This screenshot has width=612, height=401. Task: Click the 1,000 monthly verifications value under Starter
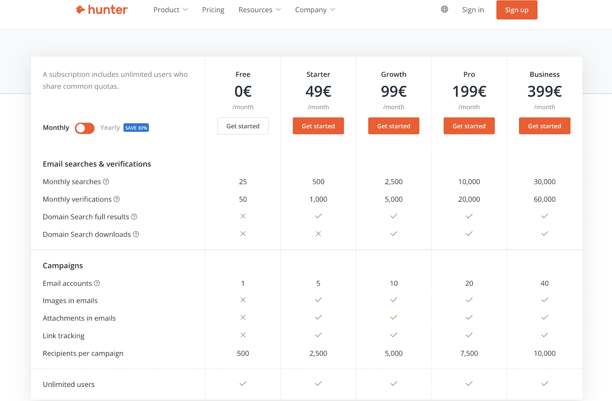(x=318, y=199)
